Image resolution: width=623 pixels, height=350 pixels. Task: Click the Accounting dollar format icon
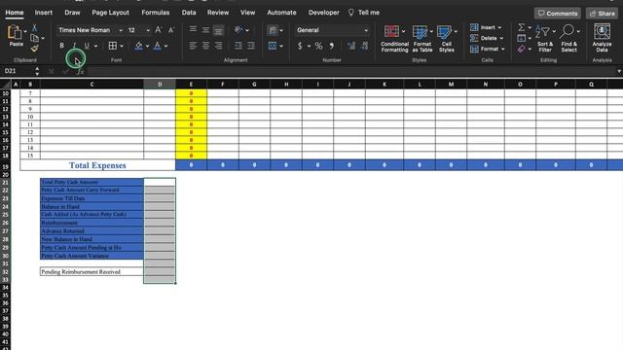click(300, 46)
